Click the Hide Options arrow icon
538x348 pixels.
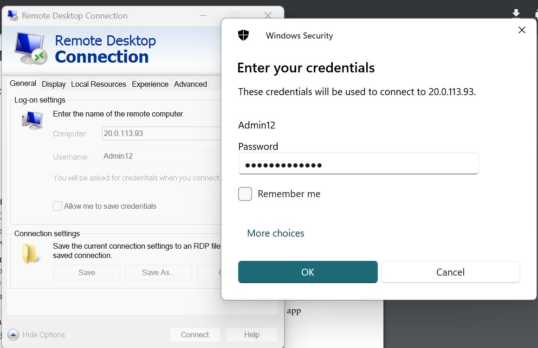(13, 335)
